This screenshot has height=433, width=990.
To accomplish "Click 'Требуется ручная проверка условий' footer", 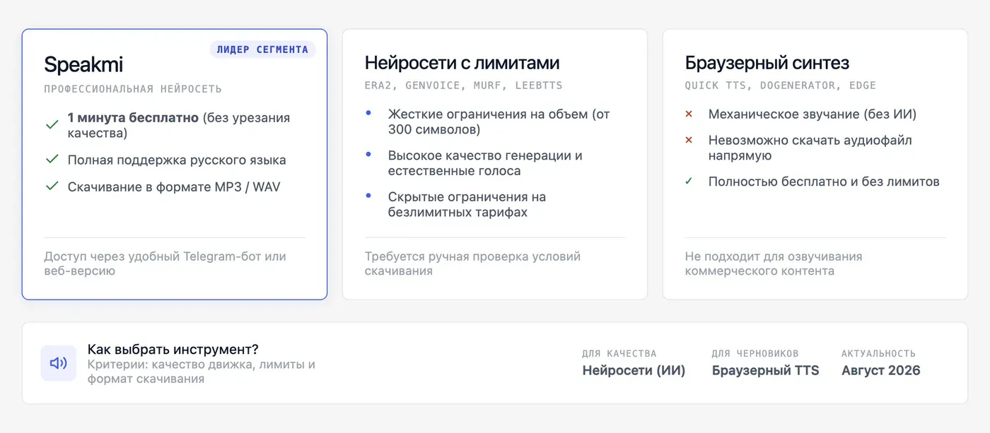I will tap(472, 263).
